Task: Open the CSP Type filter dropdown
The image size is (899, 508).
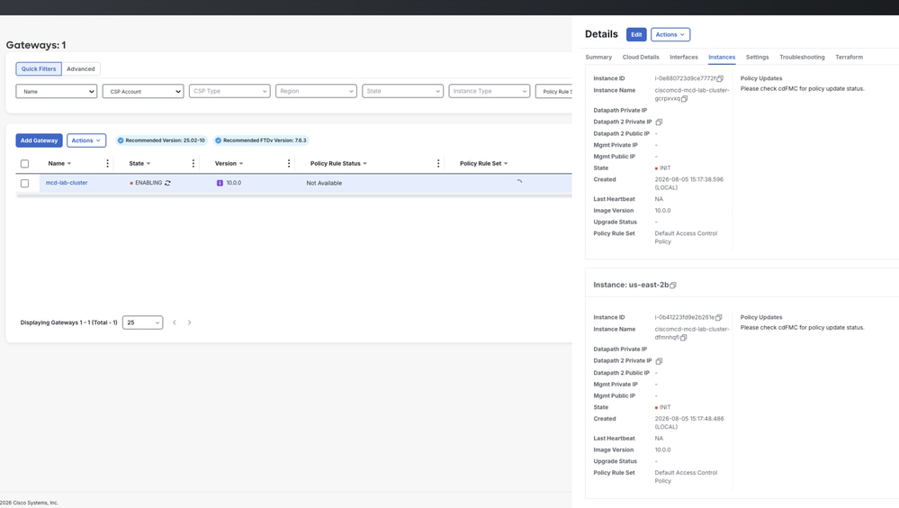Action: click(x=229, y=91)
